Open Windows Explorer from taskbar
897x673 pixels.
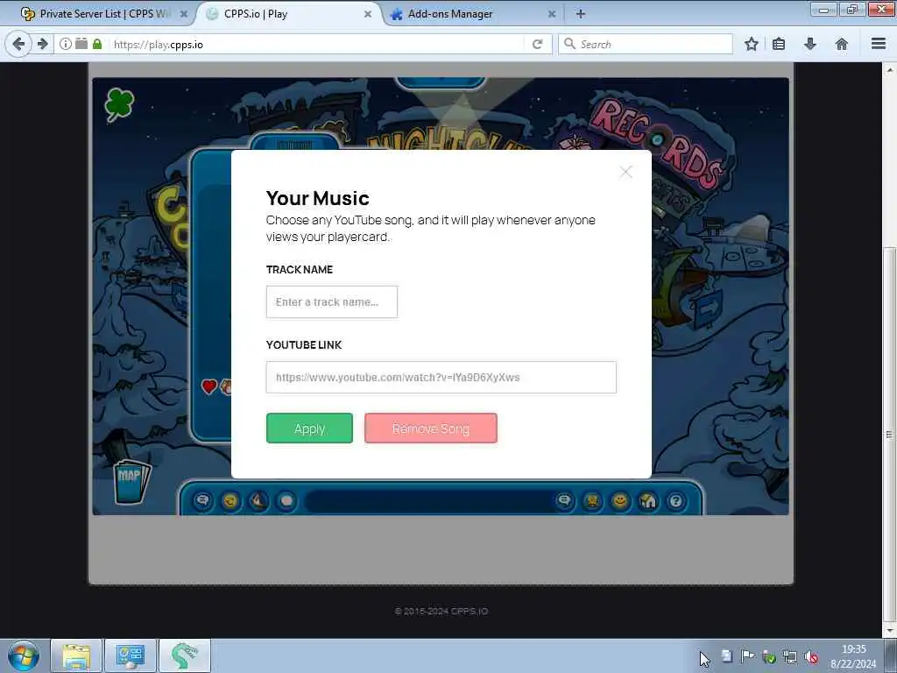click(x=76, y=655)
